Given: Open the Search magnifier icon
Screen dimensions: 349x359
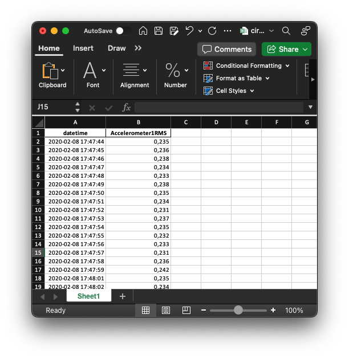Looking at the screenshot, I should pyautogui.click(x=286, y=31).
